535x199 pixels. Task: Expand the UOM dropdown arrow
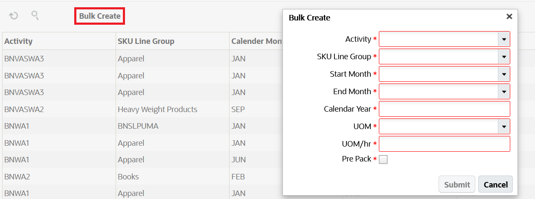504,127
